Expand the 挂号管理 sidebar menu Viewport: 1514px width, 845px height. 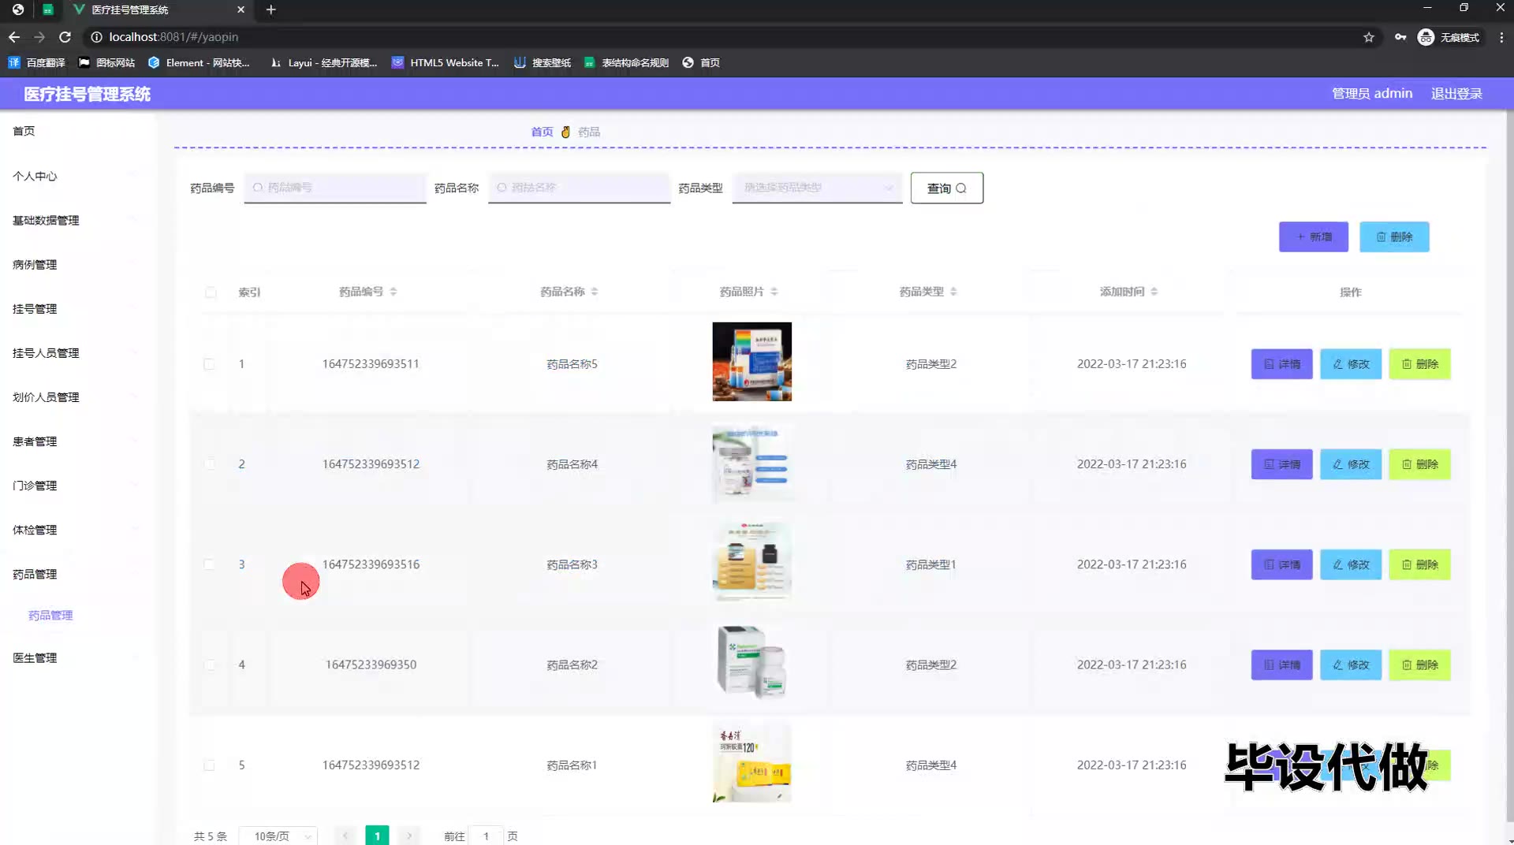click(x=35, y=309)
